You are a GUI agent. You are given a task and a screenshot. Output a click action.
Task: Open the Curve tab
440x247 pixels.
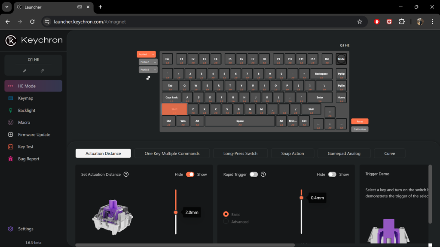coord(389,154)
